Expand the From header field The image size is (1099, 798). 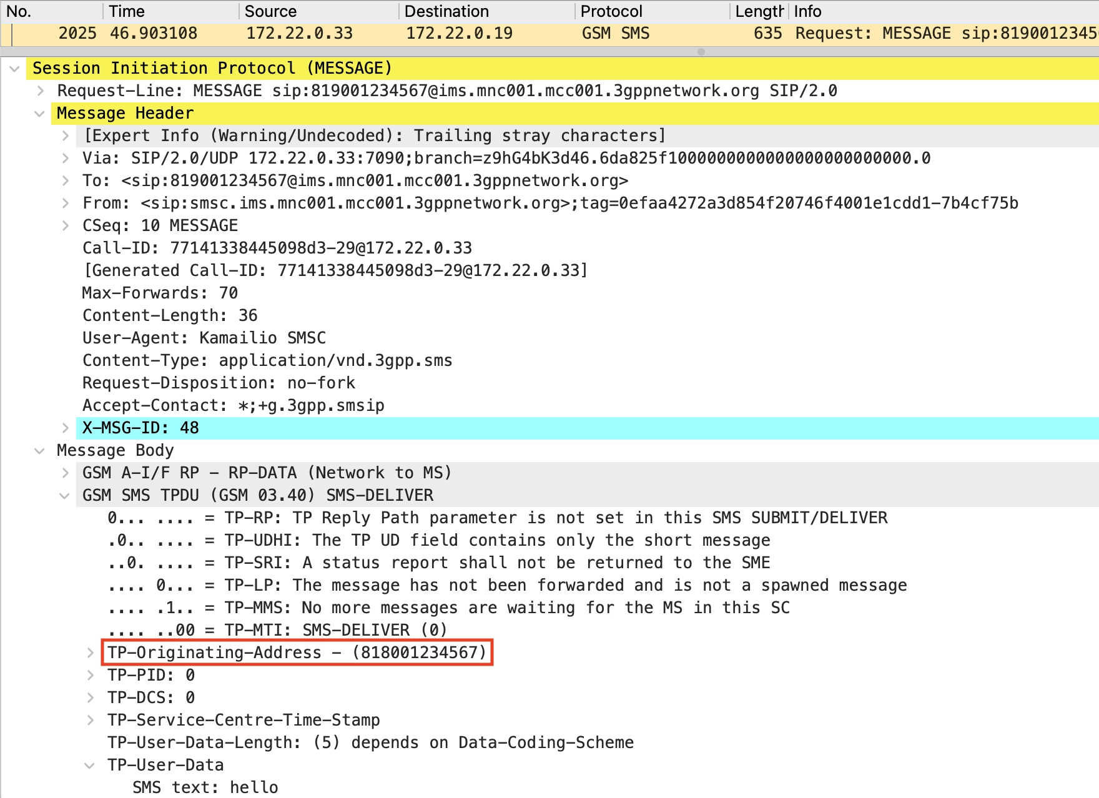point(66,204)
